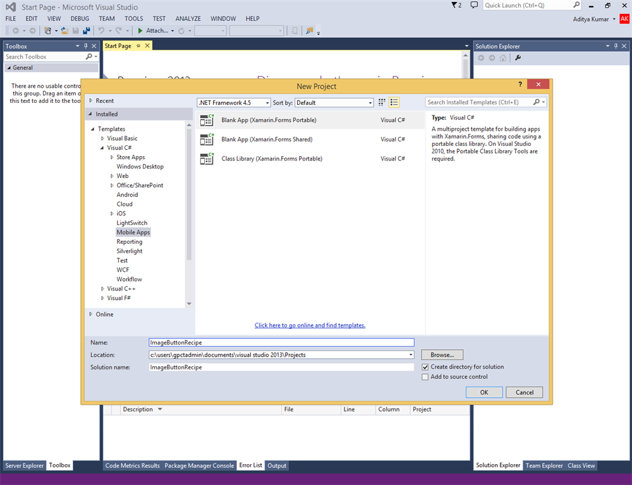Open the FILE menu
The width and height of the screenshot is (632, 485).
click(x=11, y=18)
